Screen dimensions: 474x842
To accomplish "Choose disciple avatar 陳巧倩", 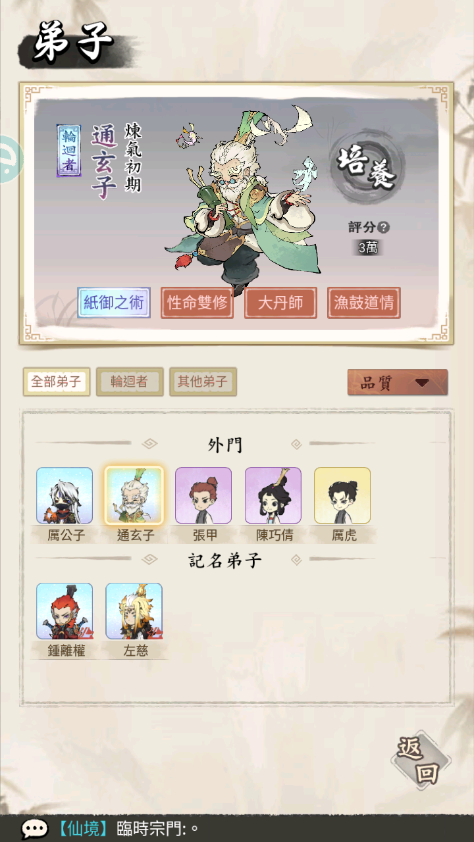I will [273, 495].
